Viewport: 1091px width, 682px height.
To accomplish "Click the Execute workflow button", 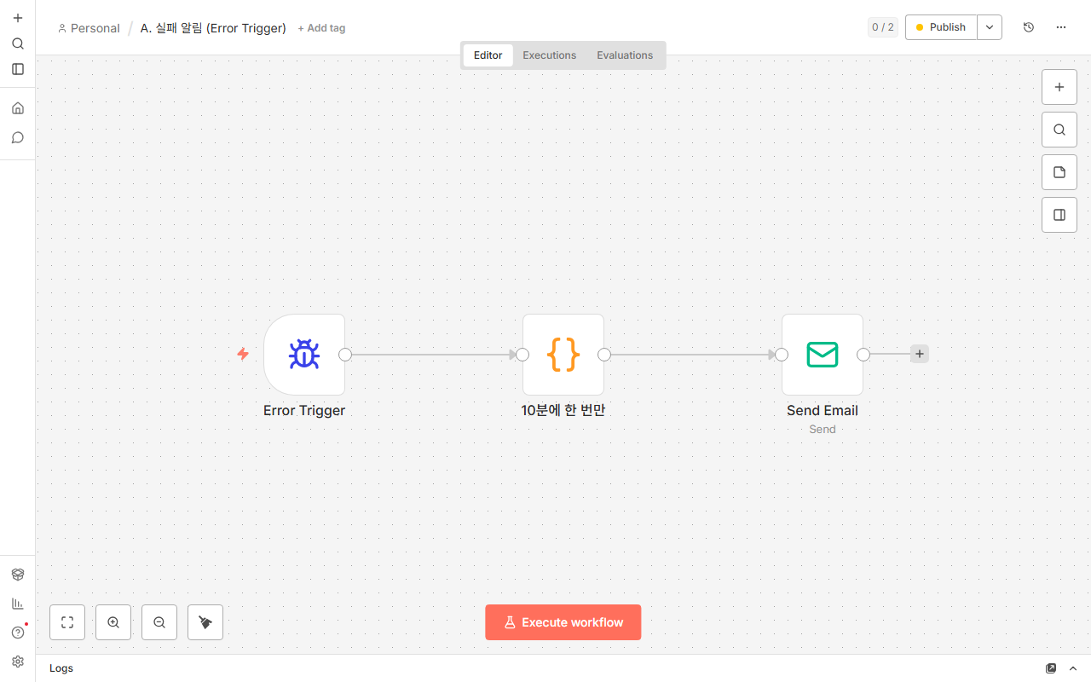I will (x=563, y=622).
